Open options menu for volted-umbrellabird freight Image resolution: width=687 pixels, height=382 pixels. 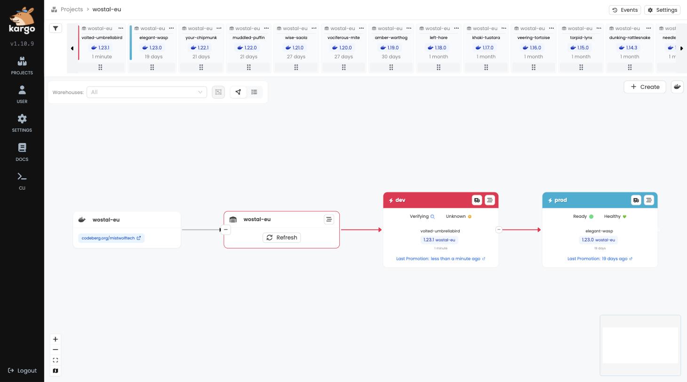[x=121, y=28]
